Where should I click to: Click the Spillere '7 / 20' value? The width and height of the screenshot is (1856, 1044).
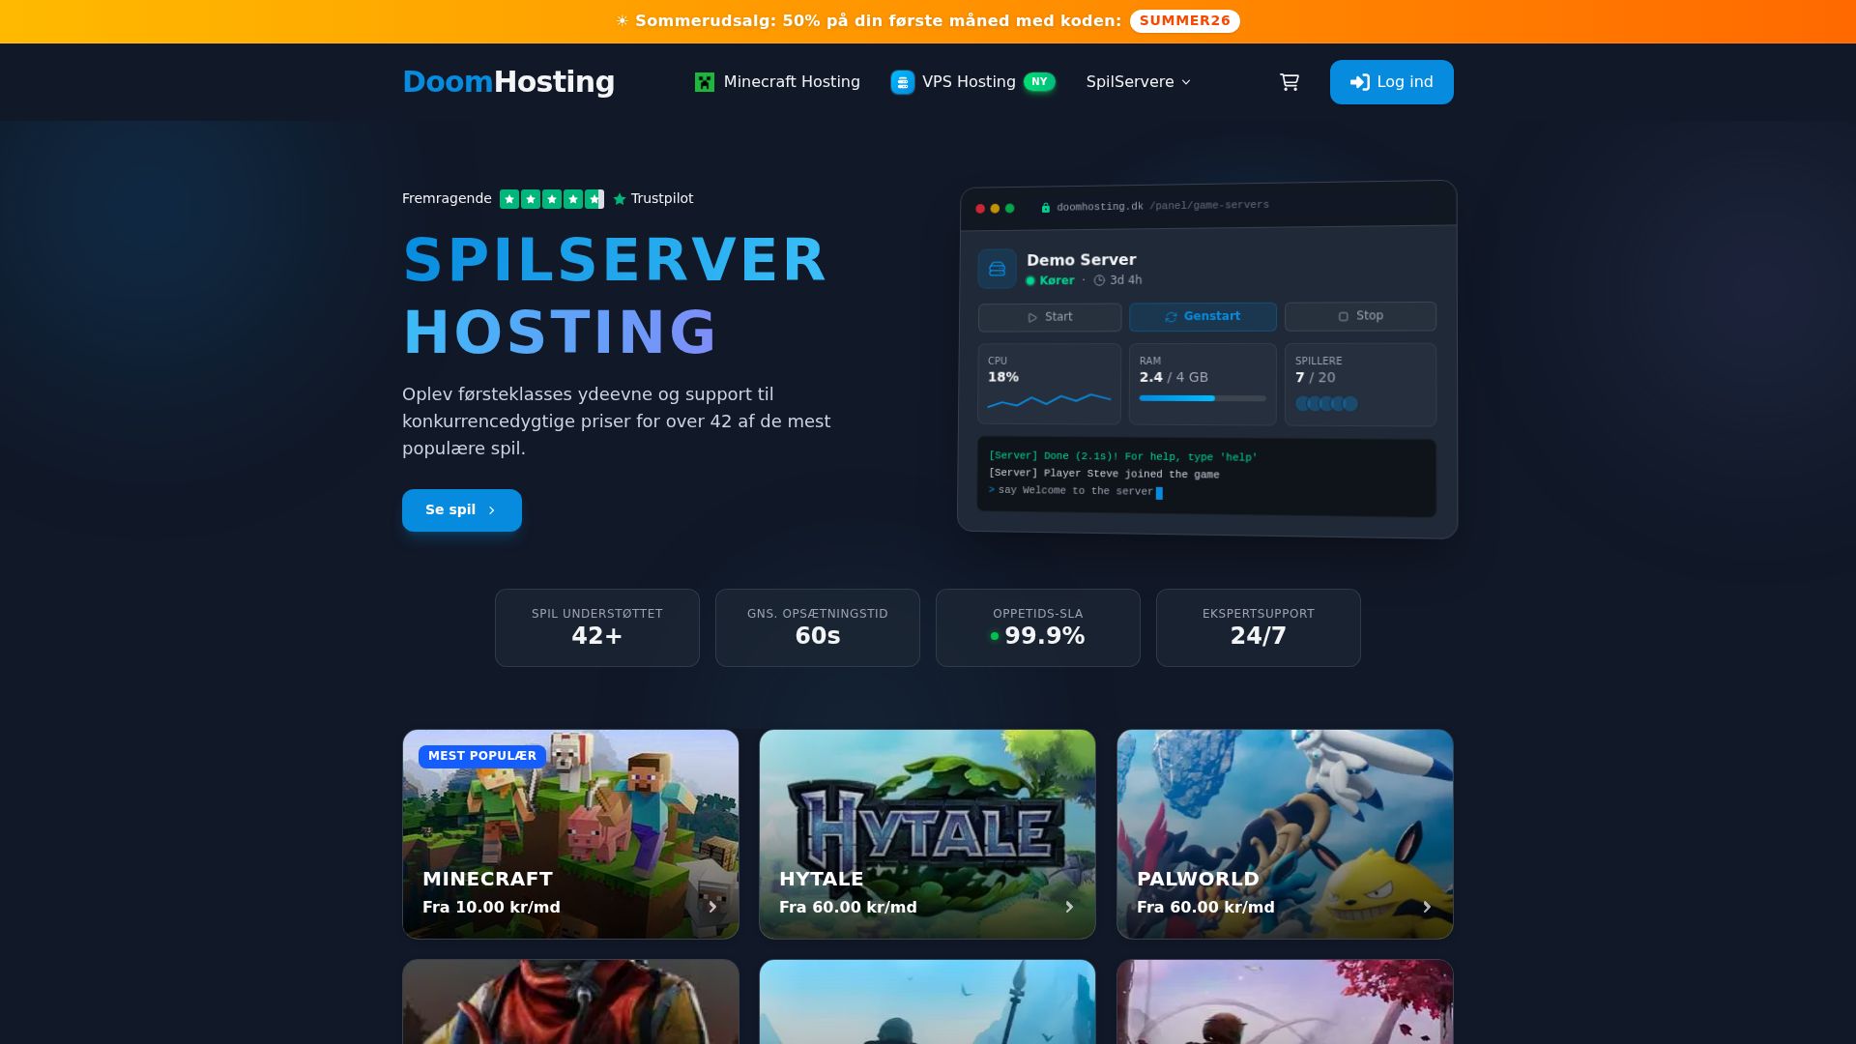coord(1316,378)
